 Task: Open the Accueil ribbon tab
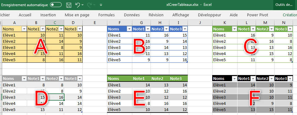pyautogui.click(x=25, y=15)
